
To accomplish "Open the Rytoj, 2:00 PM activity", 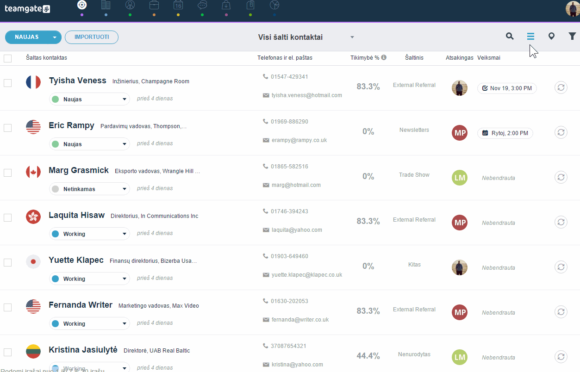I will (505, 133).
